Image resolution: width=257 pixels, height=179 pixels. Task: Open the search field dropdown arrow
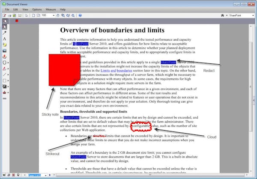click(253, 15)
